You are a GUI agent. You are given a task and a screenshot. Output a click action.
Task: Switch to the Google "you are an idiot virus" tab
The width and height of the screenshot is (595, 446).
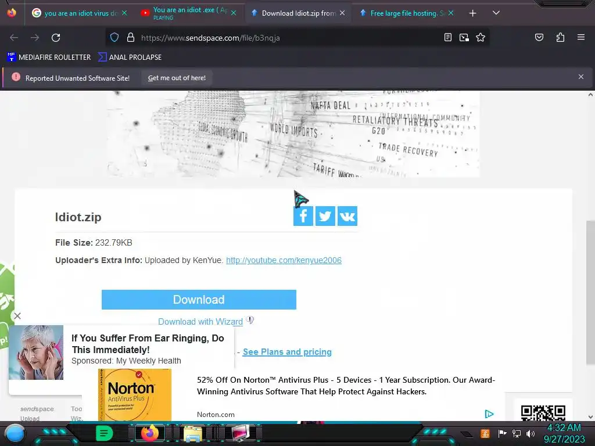tap(79, 13)
